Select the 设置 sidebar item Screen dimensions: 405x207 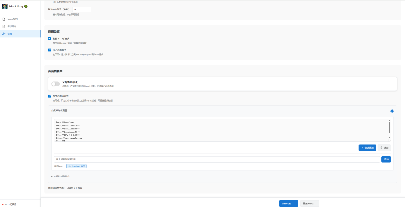point(20,34)
